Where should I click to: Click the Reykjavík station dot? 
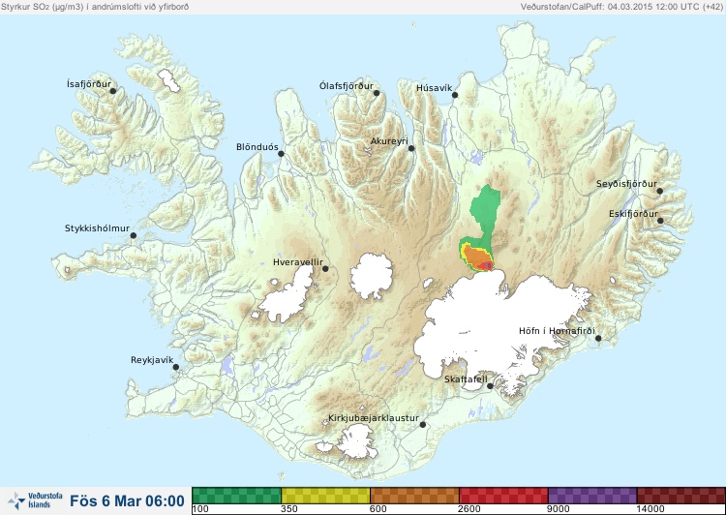[176, 367]
